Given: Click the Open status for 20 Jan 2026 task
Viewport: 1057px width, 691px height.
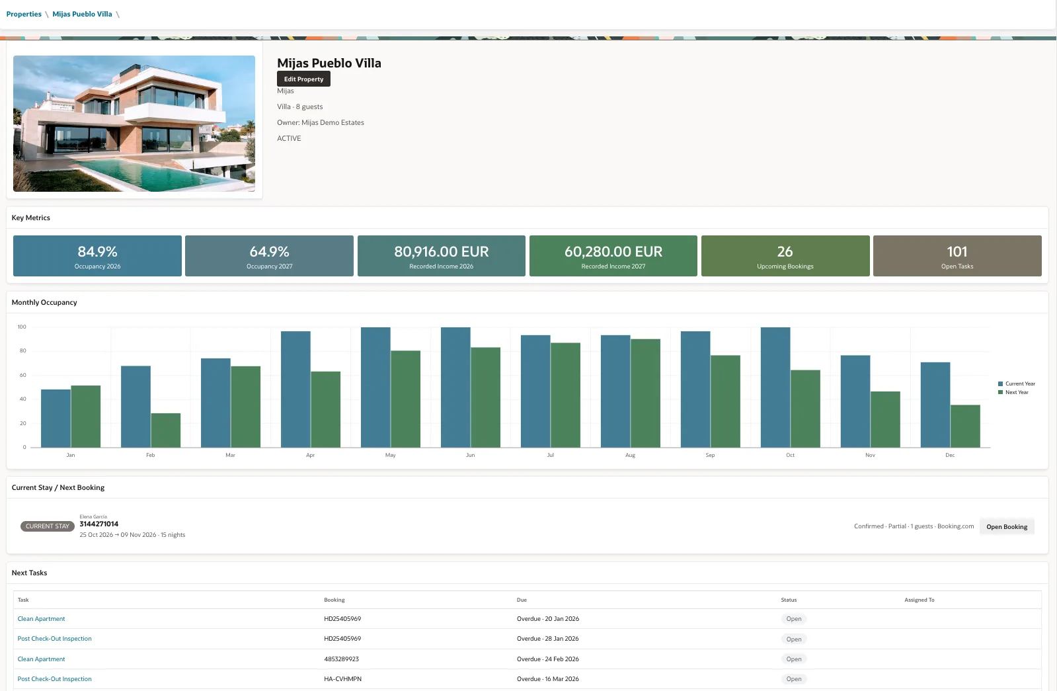Looking at the screenshot, I should pos(794,619).
